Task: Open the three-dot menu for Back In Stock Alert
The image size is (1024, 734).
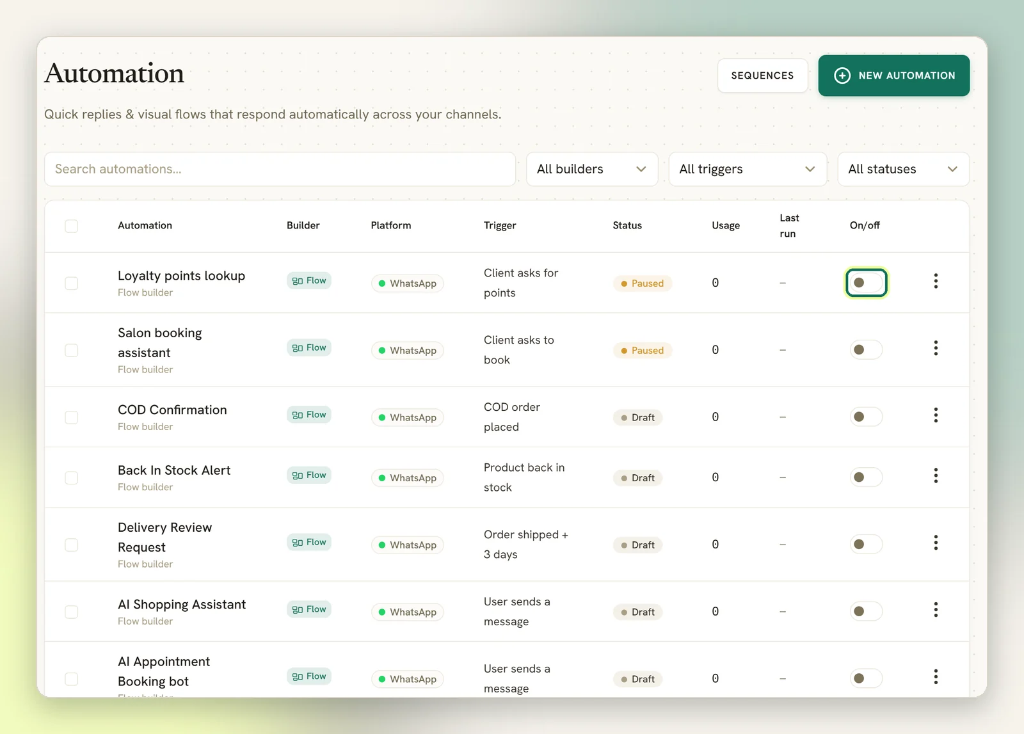Action: point(936,475)
